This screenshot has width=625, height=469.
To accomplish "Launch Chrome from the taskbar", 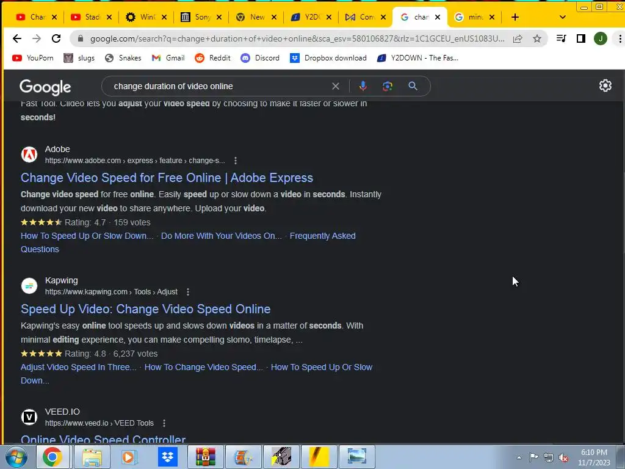I will click(52, 457).
